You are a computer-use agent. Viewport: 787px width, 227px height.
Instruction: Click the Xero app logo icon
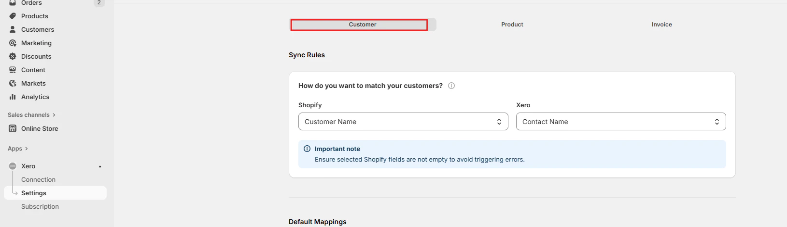13,166
